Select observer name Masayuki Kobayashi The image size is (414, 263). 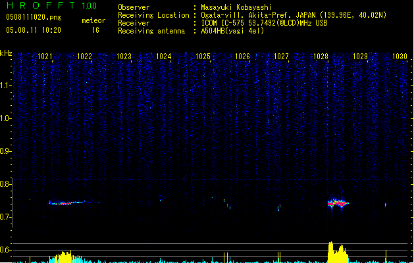236,7
